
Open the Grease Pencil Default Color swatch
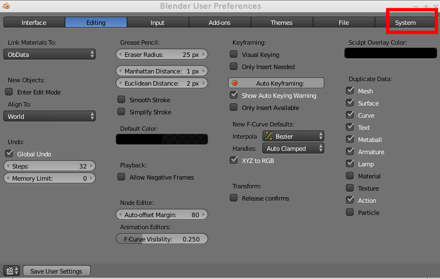pyautogui.click(x=162, y=139)
